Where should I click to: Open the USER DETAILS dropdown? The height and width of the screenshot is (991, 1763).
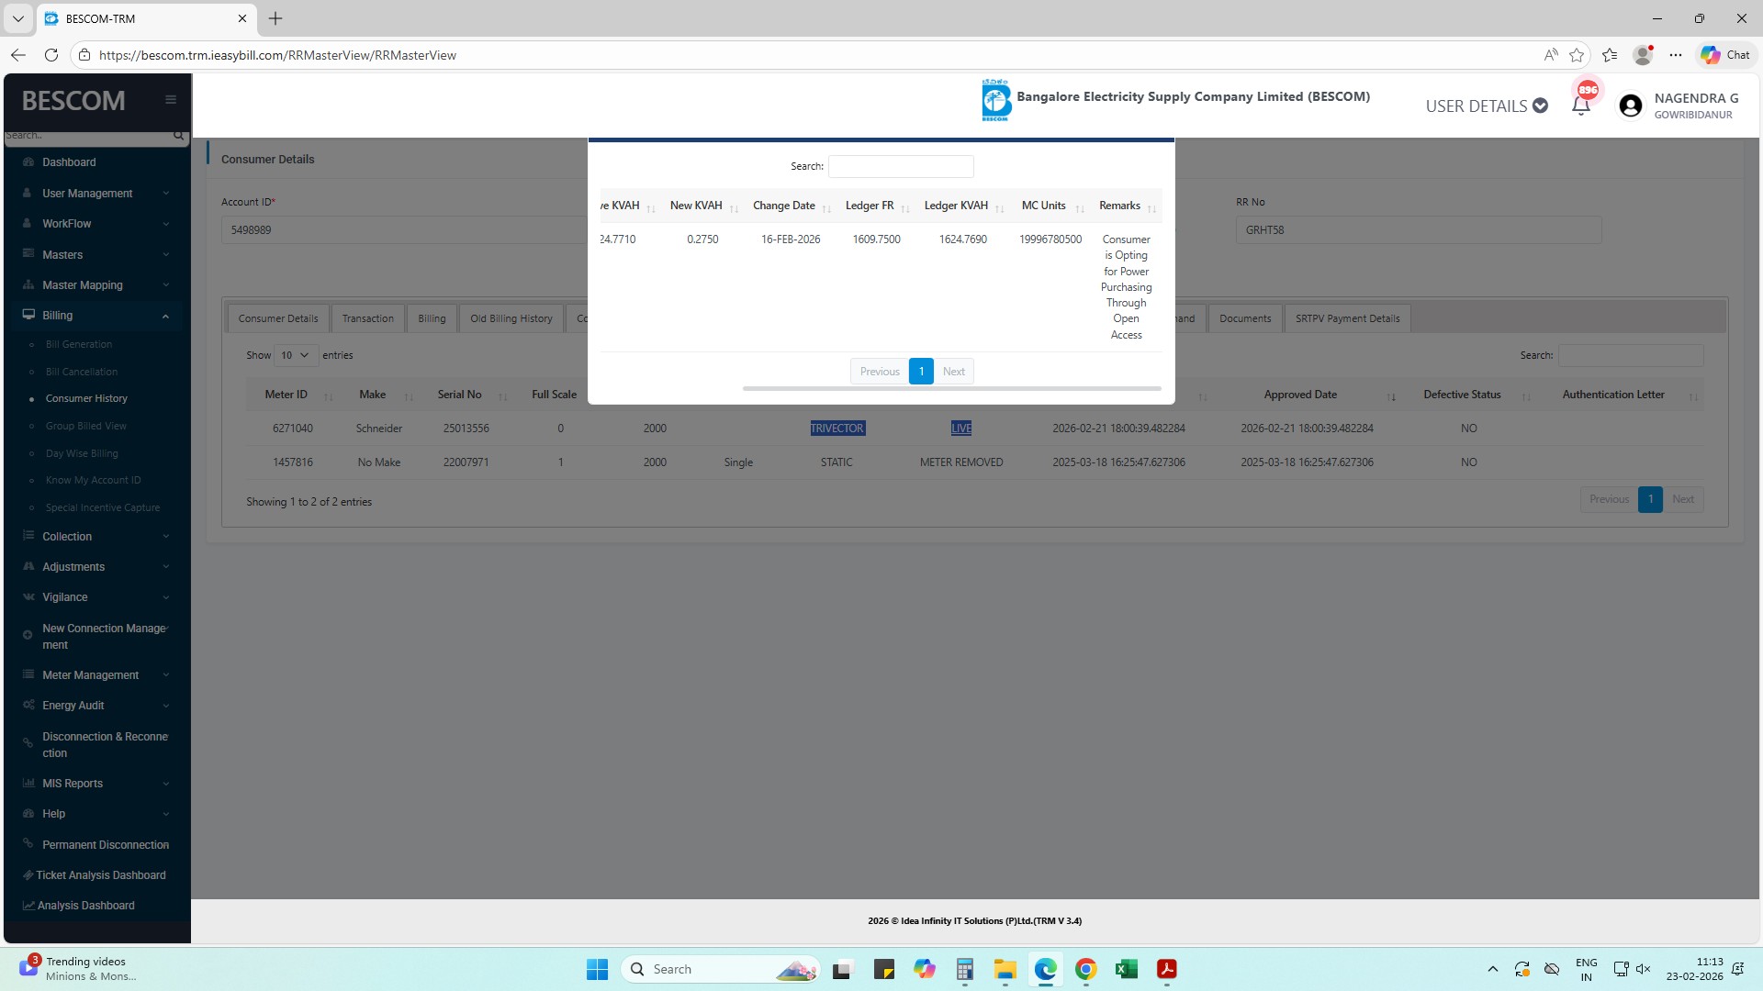[1486, 106]
